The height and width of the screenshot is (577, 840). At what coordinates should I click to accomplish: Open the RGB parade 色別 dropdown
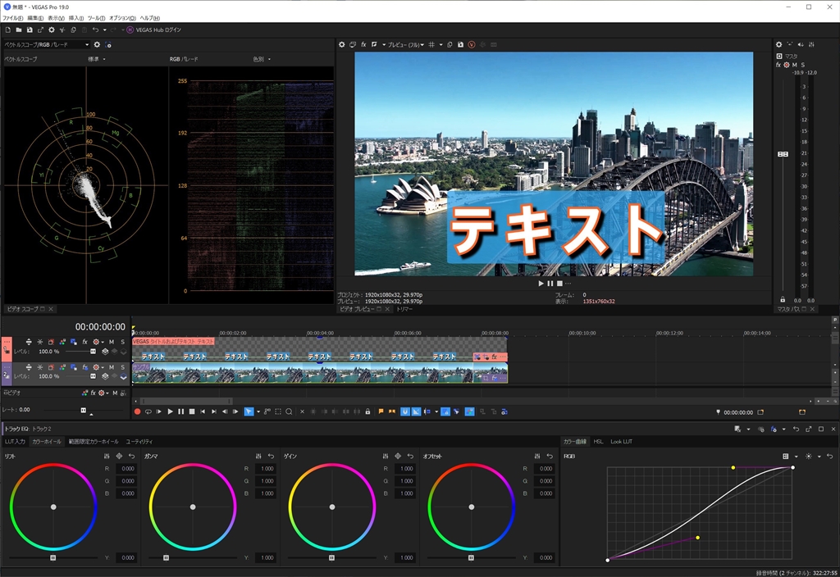click(262, 59)
